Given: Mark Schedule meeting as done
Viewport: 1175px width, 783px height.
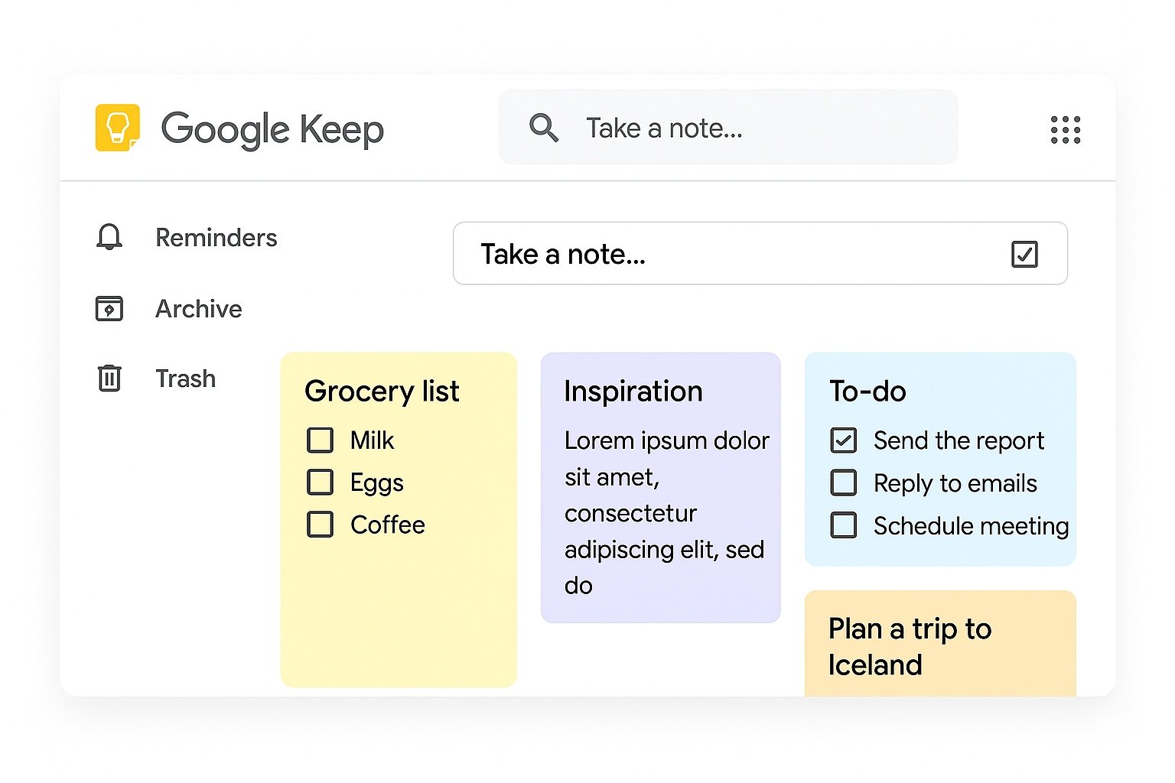Looking at the screenshot, I should [x=843, y=525].
